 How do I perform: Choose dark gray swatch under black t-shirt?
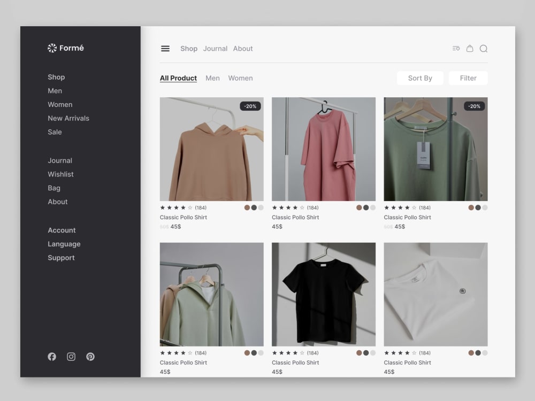(366, 353)
